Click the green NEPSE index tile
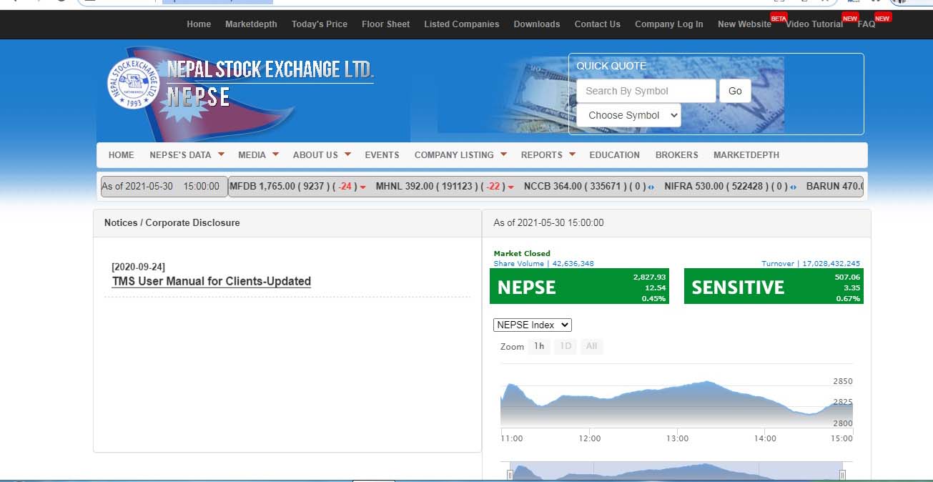The width and height of the screenshot is (933, 482). (579, 286)
